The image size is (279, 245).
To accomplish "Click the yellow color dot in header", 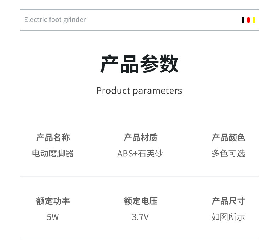I will tap(254, 20).
